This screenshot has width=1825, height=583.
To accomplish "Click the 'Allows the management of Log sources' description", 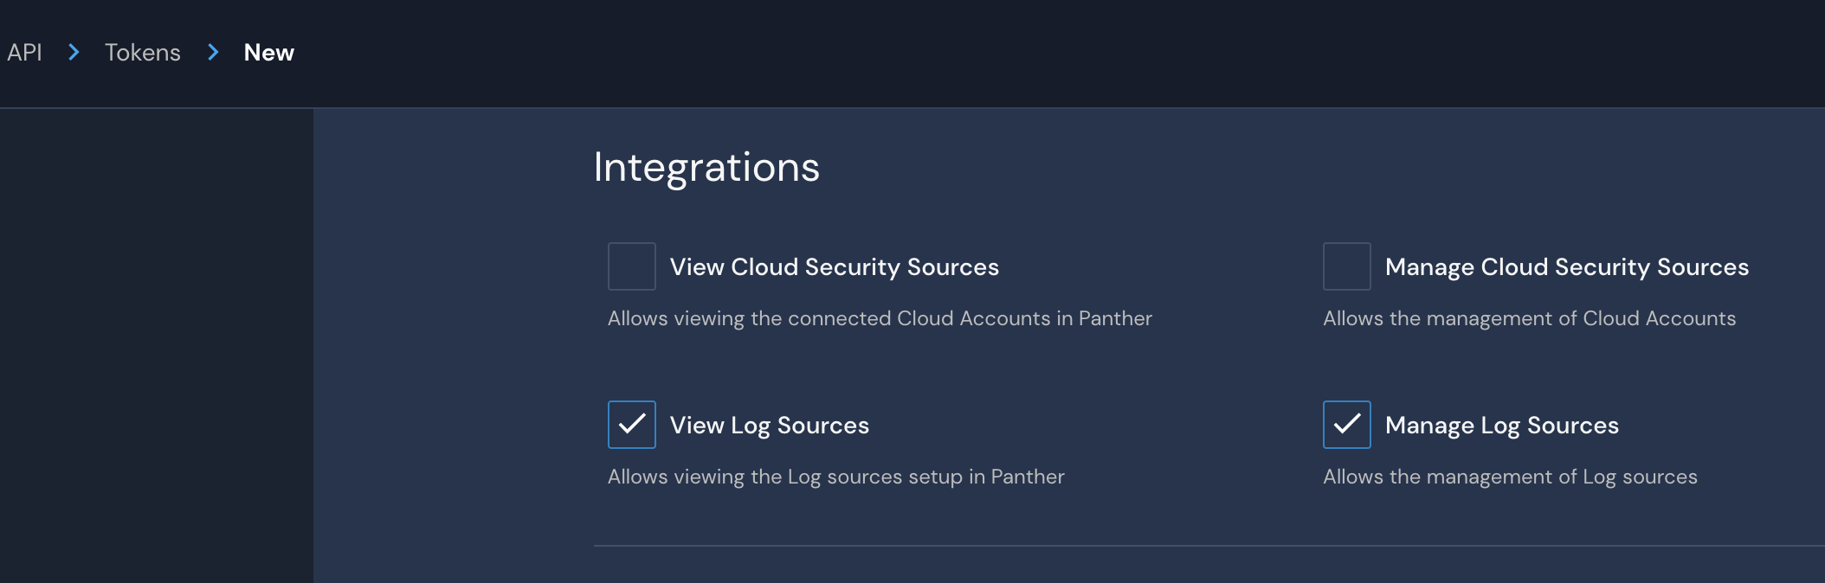I will point(1510,477).
